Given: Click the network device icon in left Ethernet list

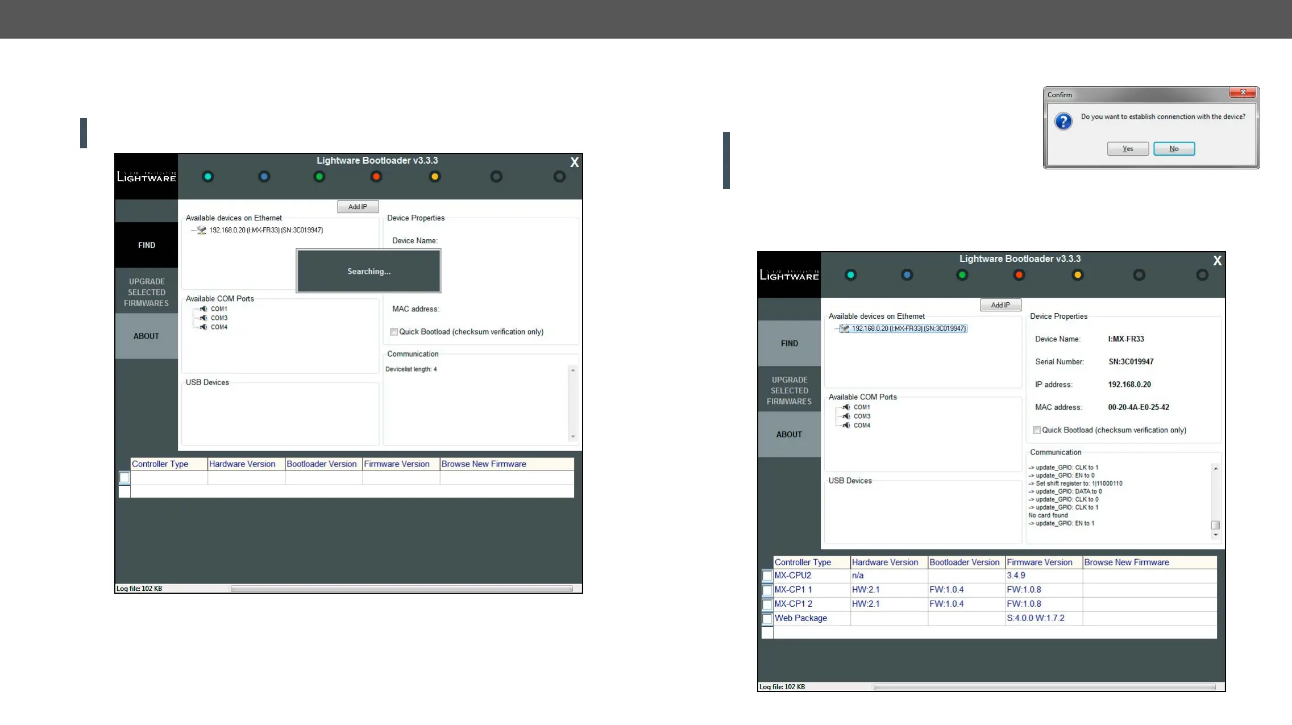Looking at the screenshot, I should coord(201,230).
